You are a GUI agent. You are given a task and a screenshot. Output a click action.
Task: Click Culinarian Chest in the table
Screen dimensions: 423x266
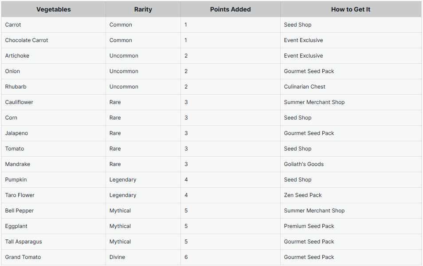tap(305, 87)
